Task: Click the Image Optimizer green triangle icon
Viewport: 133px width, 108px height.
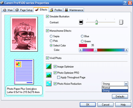Action: pyautogui.click(x=49, y=66)
